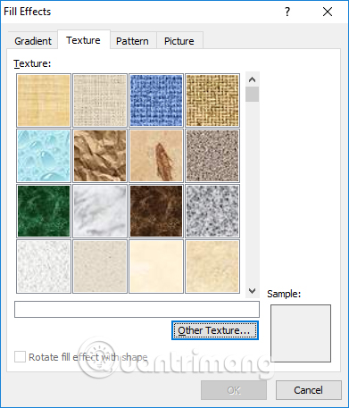Choose the speckled sand texture
The image size is (349, 408).
[212, 155]
